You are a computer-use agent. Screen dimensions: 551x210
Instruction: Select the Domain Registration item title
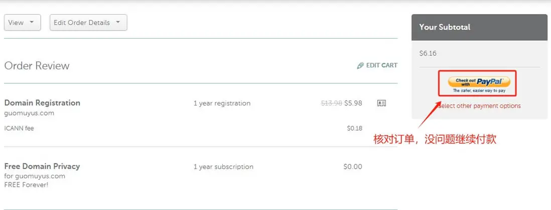click(x=42, y=102)
